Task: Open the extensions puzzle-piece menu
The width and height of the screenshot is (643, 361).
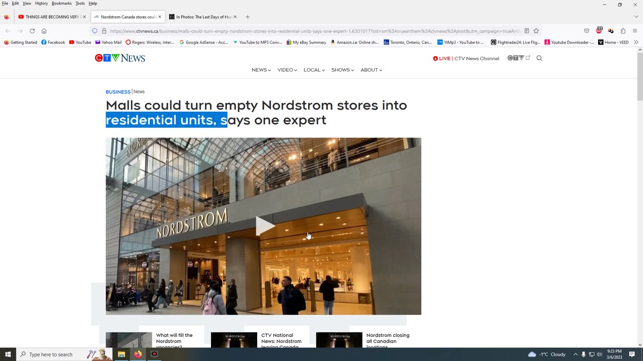Action: [623, 31]
